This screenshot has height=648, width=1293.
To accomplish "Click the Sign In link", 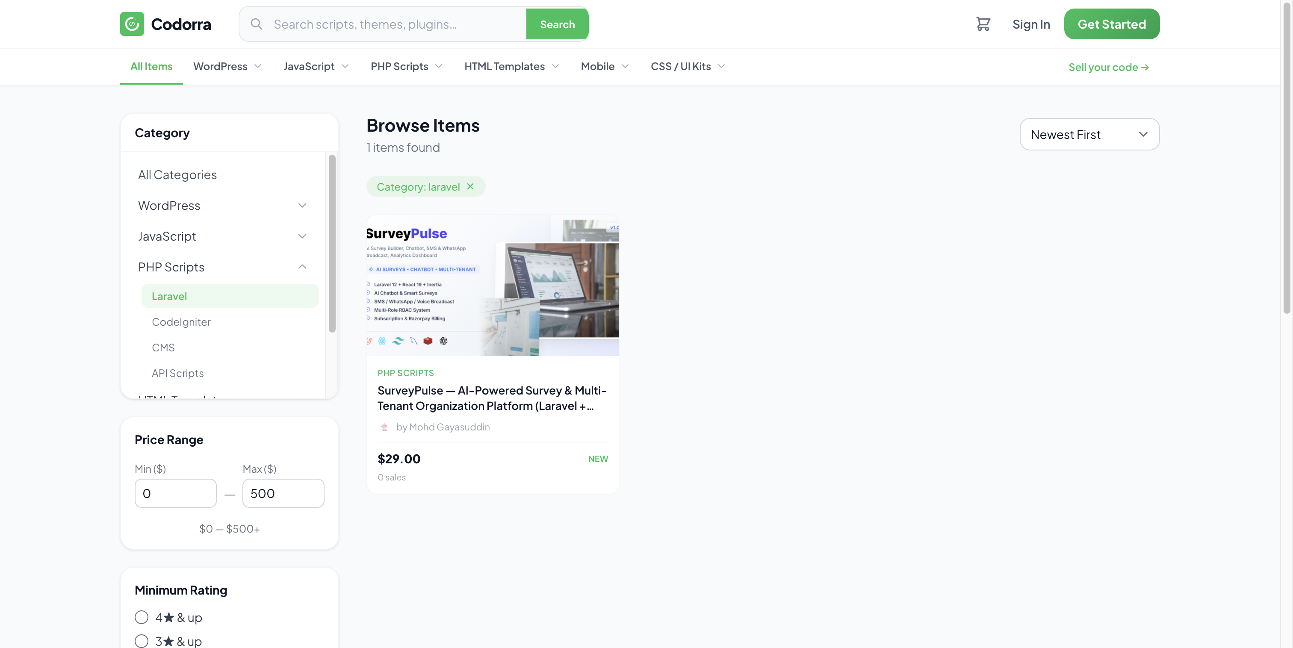I will click(1031, 24).
